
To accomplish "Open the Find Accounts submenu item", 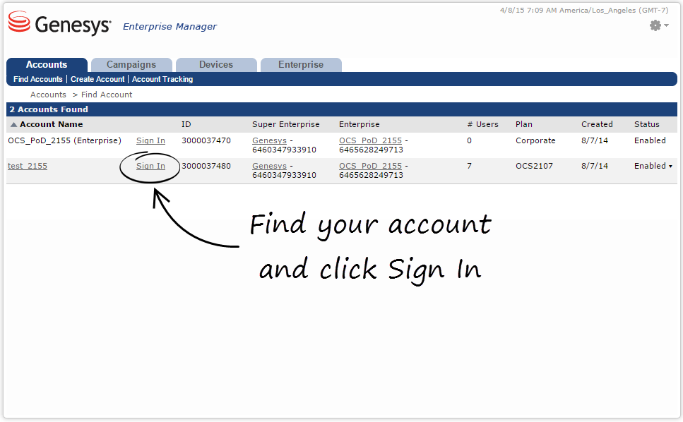I will (x=38, y=80).
